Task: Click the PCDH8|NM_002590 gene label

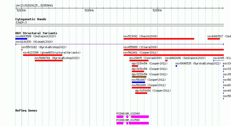Action: [128, 120]
